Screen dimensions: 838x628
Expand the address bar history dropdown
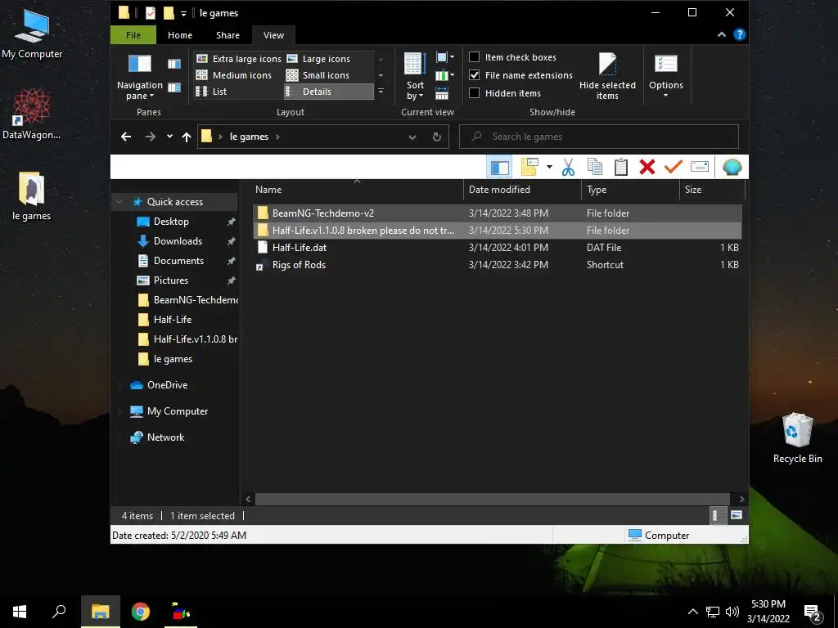coord(412,137)
